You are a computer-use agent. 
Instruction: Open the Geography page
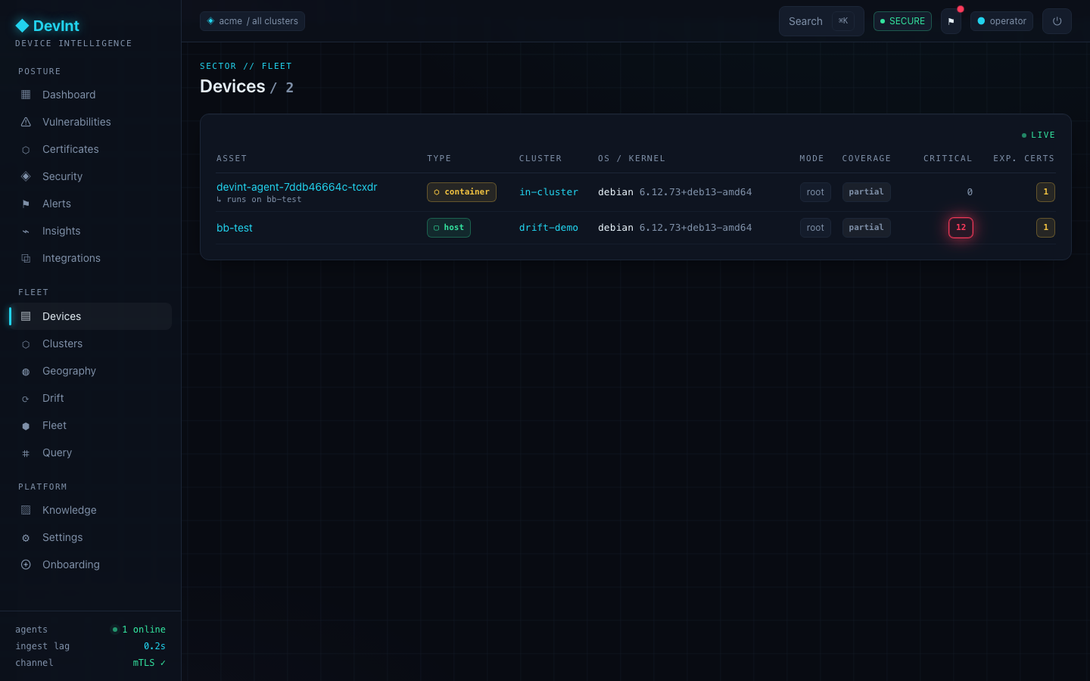(91, 371)
